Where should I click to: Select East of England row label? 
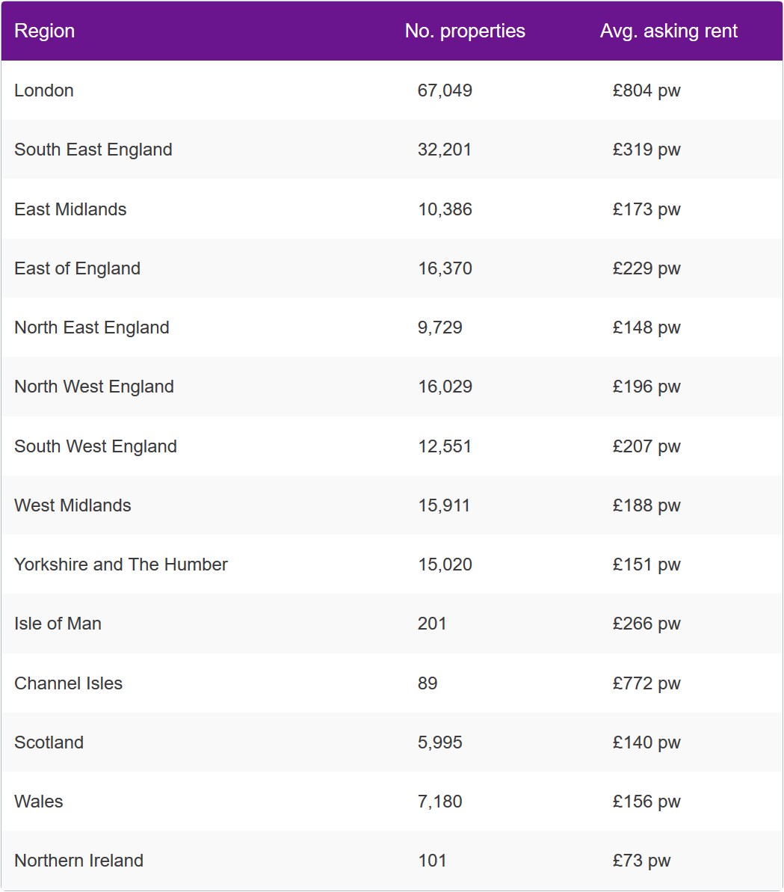click(77, 268)
